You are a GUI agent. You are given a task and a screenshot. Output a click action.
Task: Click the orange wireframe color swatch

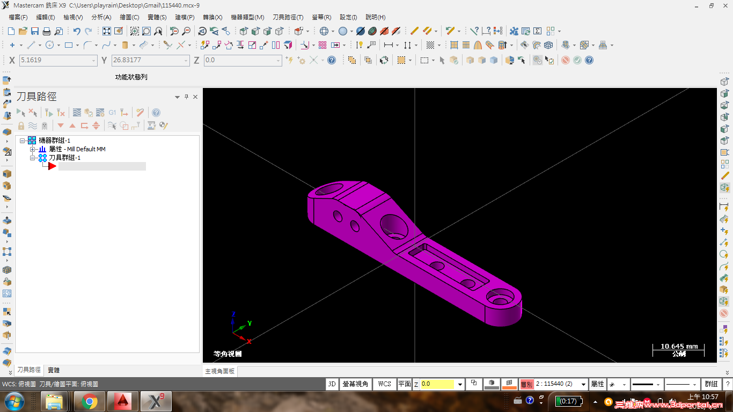[x=509, y=384]
